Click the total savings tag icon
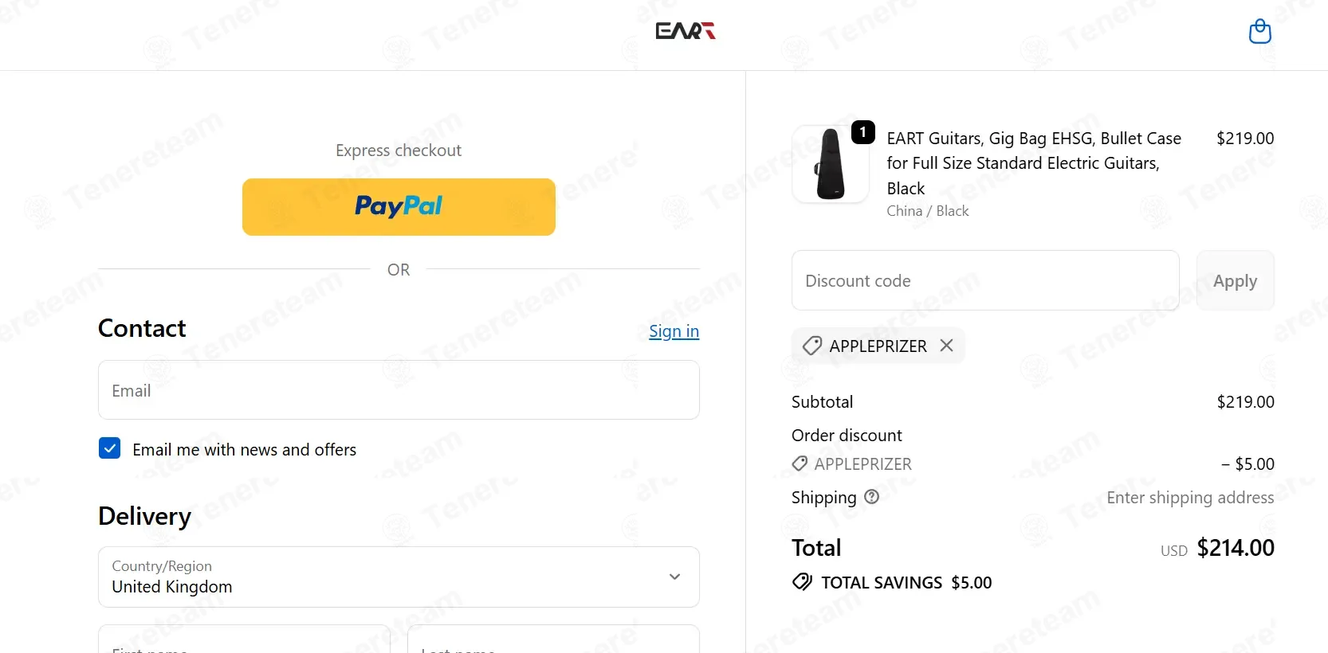 coord(802,582)
